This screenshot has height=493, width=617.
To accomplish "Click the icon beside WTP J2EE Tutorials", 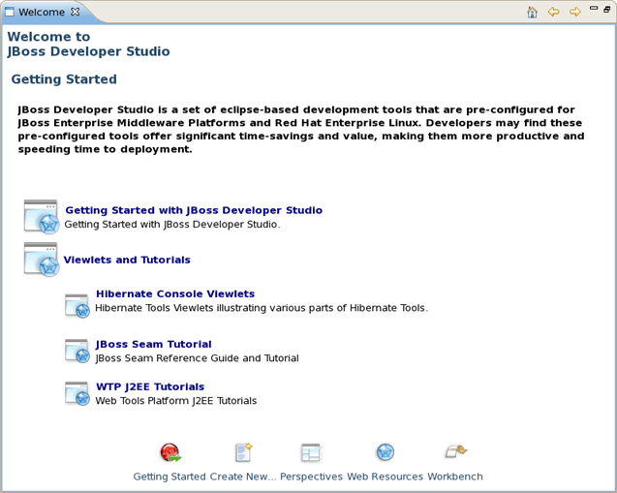I will coord(77,393).
